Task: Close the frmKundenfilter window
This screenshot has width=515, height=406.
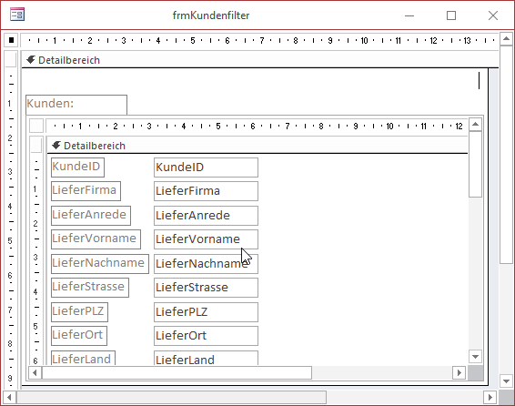Action: pyautogui.click(x=493, y=15)
